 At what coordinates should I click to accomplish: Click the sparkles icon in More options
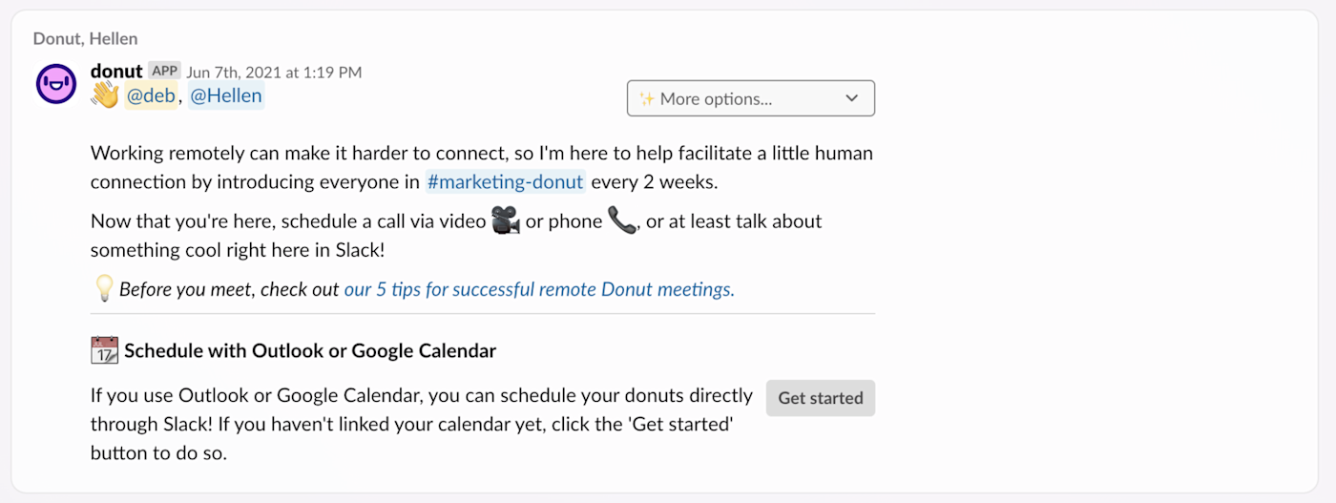pyautogui.click(x=647, y=98)
